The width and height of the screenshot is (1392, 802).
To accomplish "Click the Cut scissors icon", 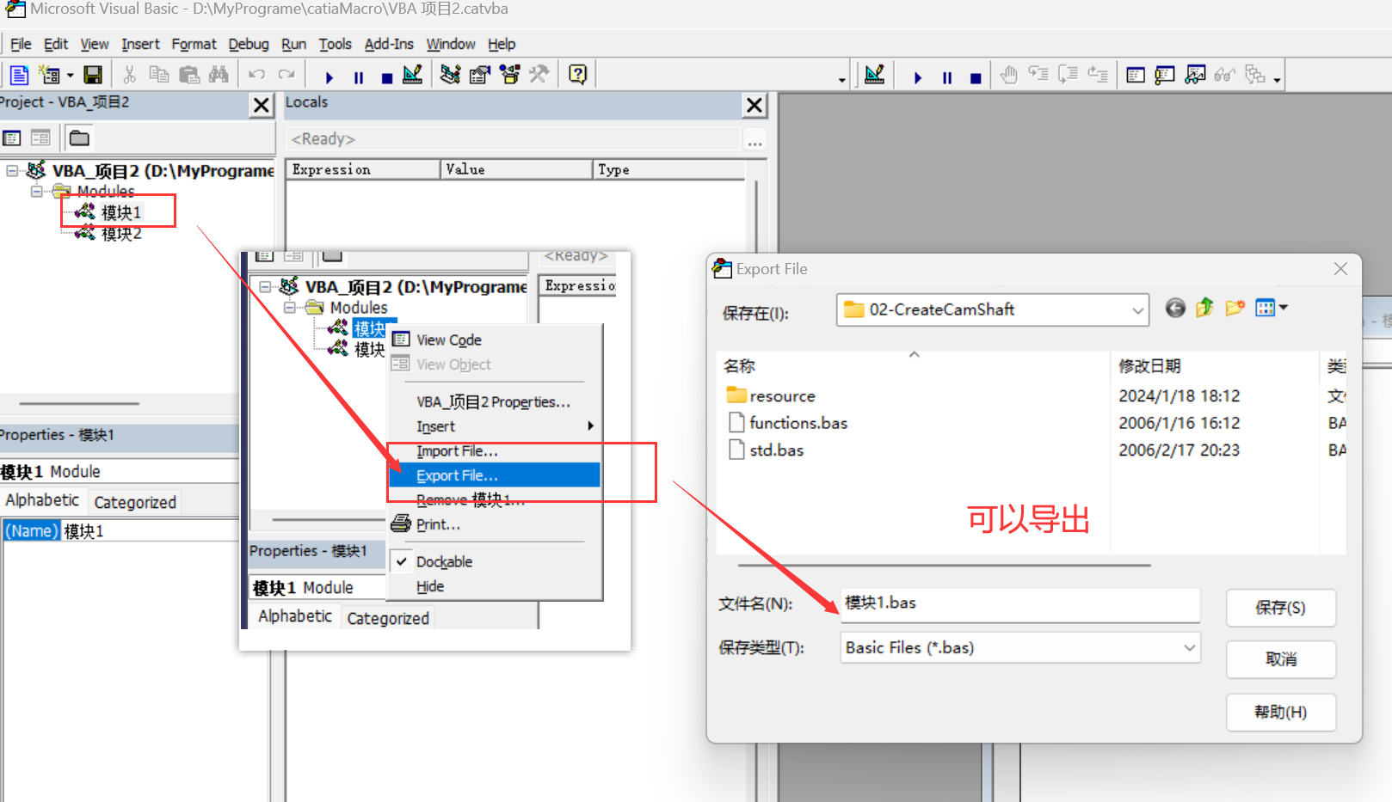I will [129, 75].
